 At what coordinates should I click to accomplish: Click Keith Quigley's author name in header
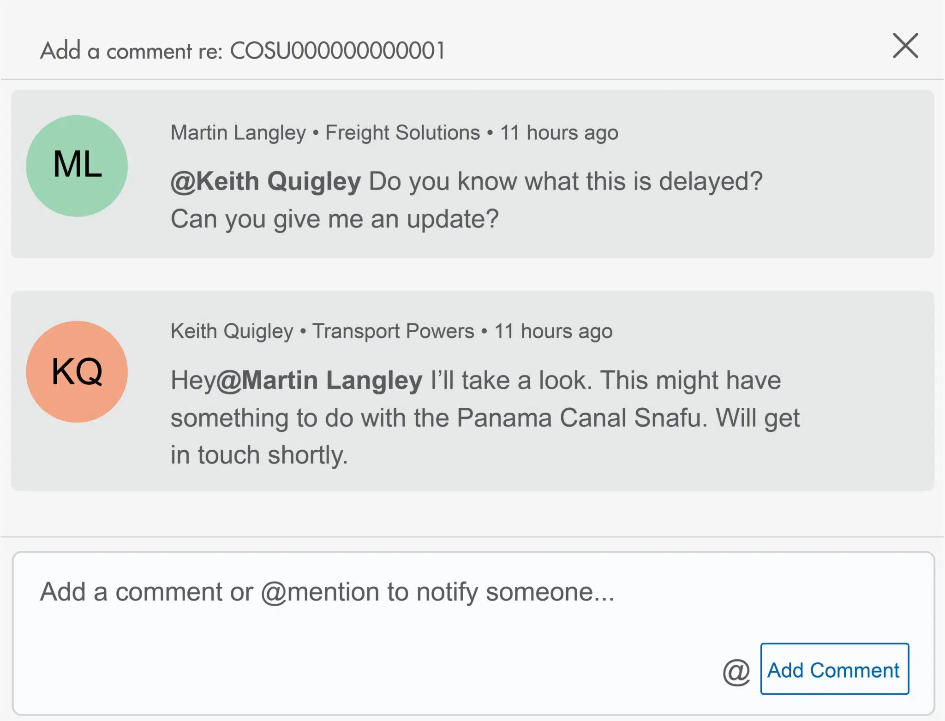click(x=232, y=331)
